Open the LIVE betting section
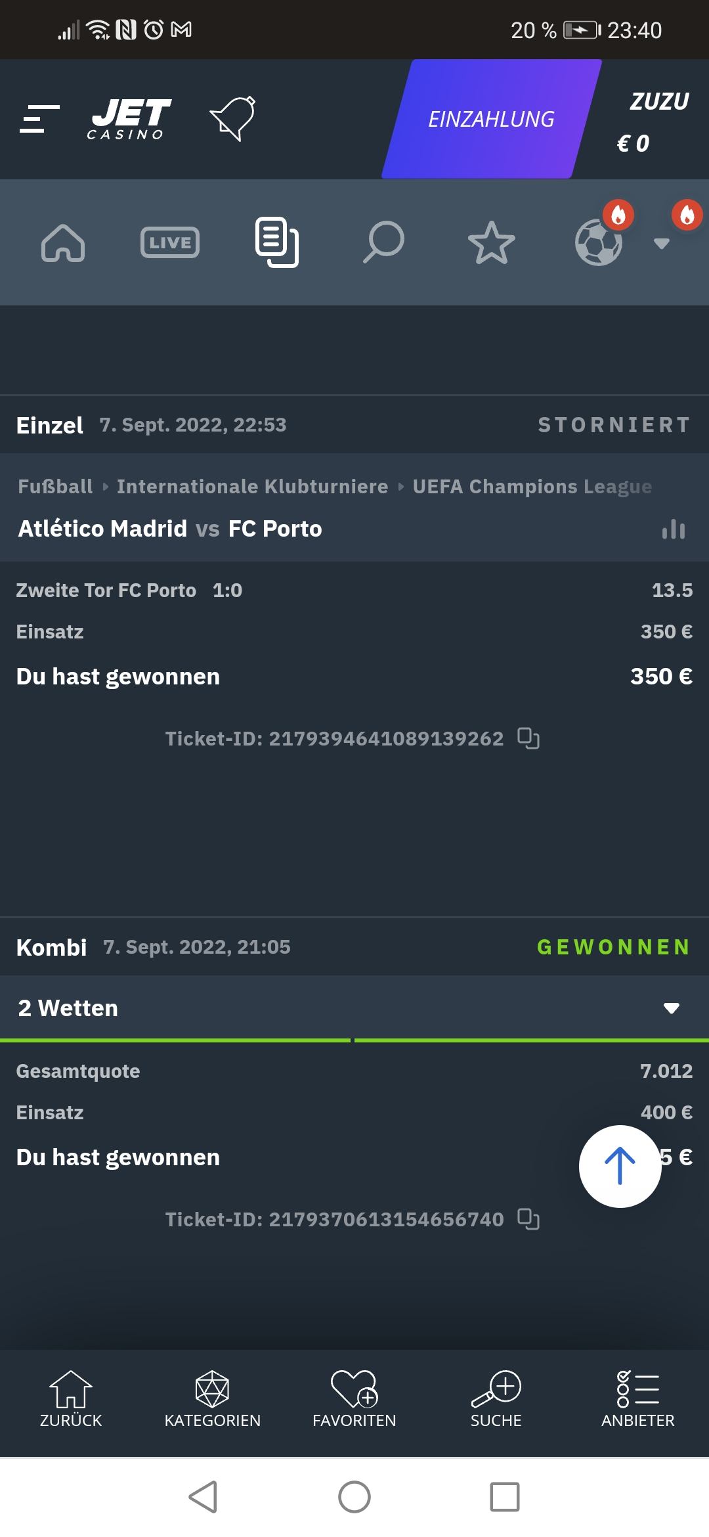 [169, 243]
